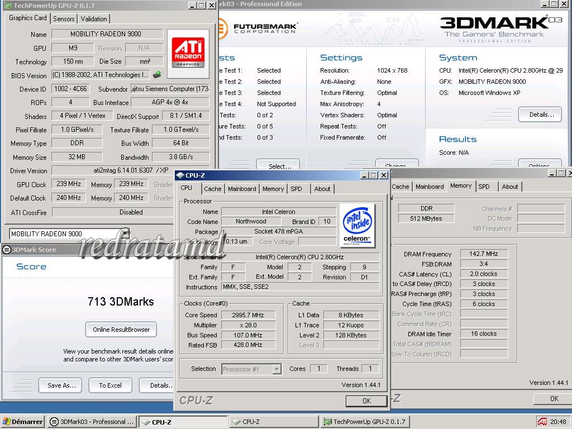Click Details... in 3DMark Score window
This screenshot has width=572, height=429.
tap(157, 385)
